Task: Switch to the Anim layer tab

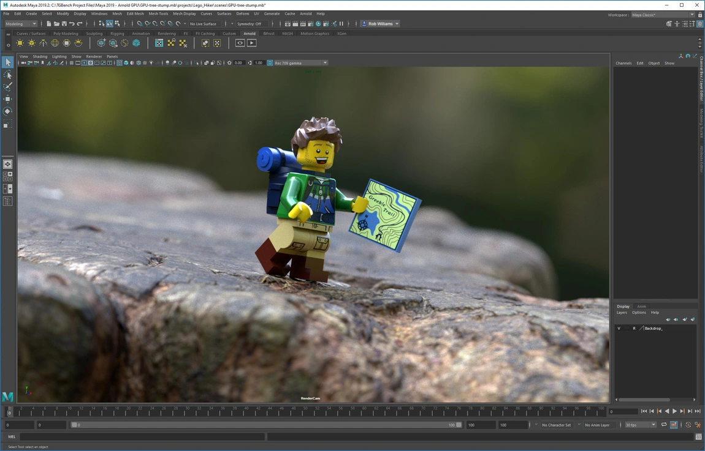Action: (642, 307)
